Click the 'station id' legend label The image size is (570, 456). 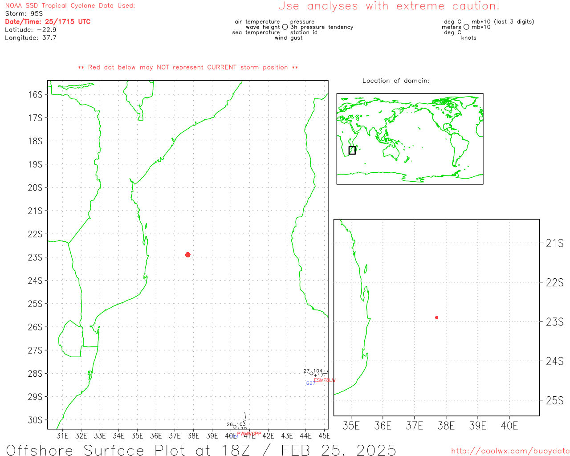304,33
